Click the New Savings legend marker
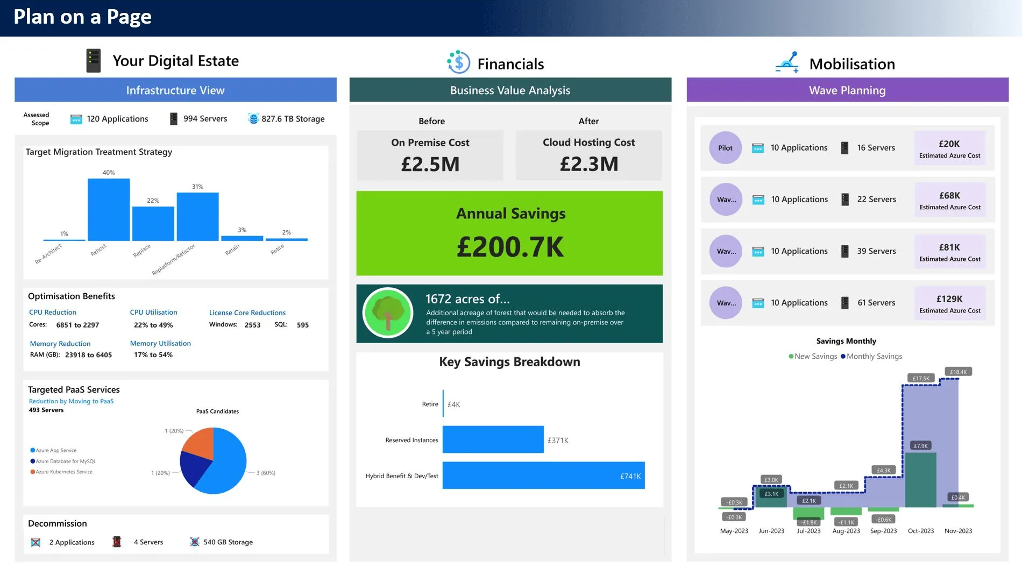1022x575 pixels. pyautogui.click(x=791, y=356)
